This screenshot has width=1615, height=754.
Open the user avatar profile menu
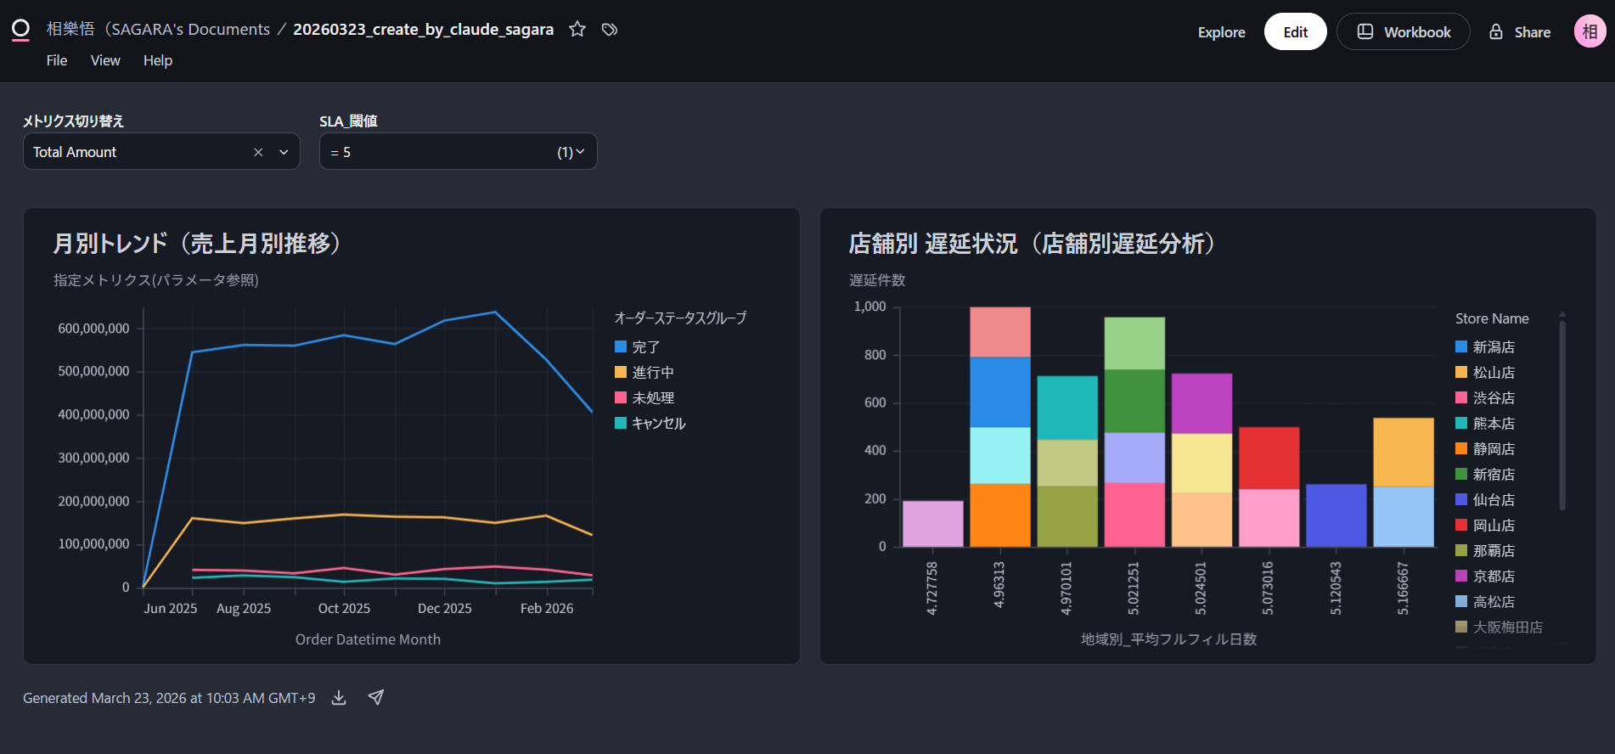1589,32
